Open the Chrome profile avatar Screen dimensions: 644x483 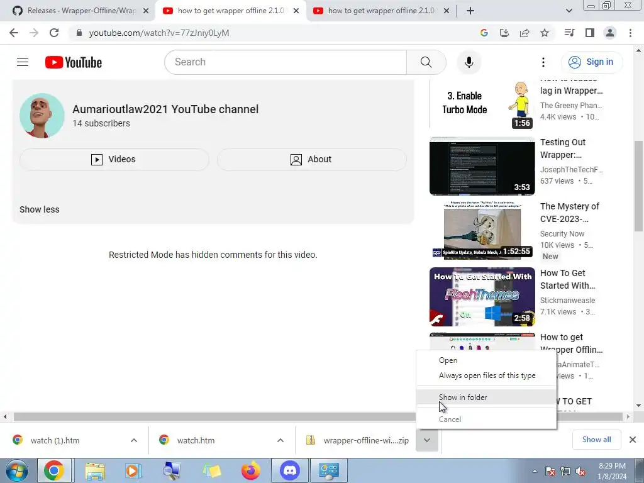[610, 33]
